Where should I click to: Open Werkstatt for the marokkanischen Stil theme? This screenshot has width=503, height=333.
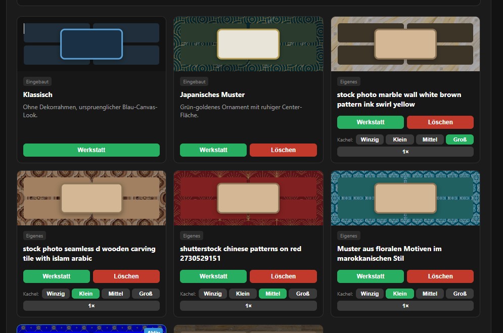click(x=371, y=276)
